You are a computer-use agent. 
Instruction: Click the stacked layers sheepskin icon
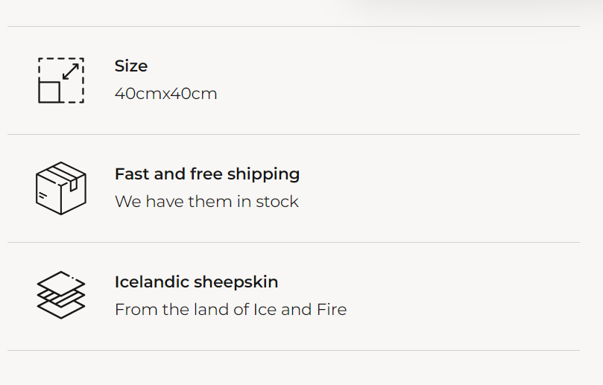[x=61, y=296]
